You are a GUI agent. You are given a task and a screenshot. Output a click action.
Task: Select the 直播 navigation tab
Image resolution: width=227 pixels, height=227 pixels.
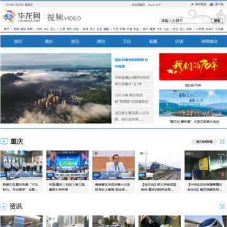[153, 42]
